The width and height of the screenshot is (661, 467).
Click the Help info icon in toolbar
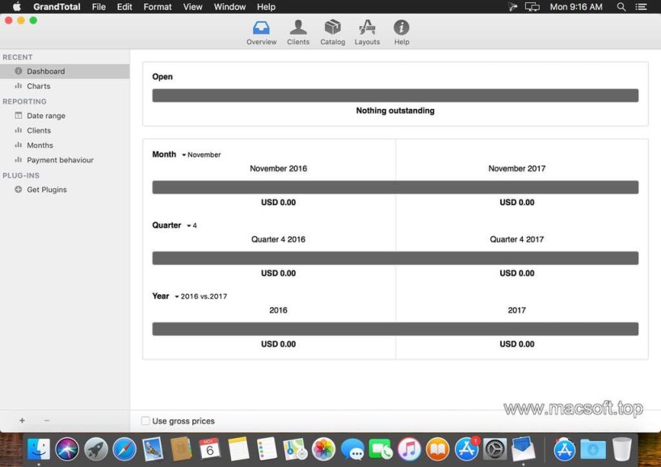click(x=402, y=28)
